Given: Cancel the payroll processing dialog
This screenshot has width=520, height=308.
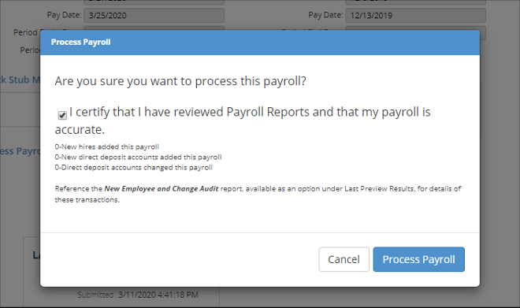Looking at the screenshot, I should 344,259.
